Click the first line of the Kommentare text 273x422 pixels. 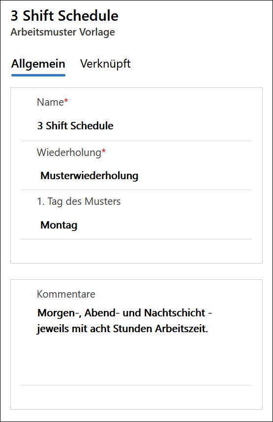coord(125,313)
